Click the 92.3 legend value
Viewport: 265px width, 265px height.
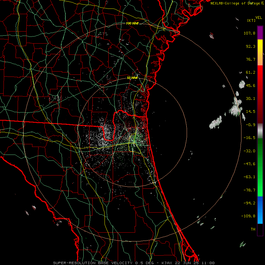[251, 46]
